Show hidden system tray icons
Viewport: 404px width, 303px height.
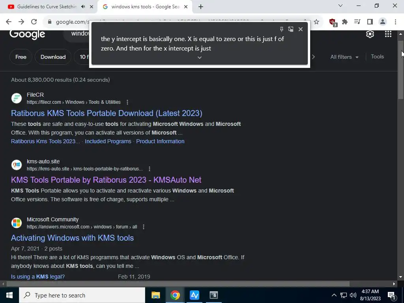(334, 295)
